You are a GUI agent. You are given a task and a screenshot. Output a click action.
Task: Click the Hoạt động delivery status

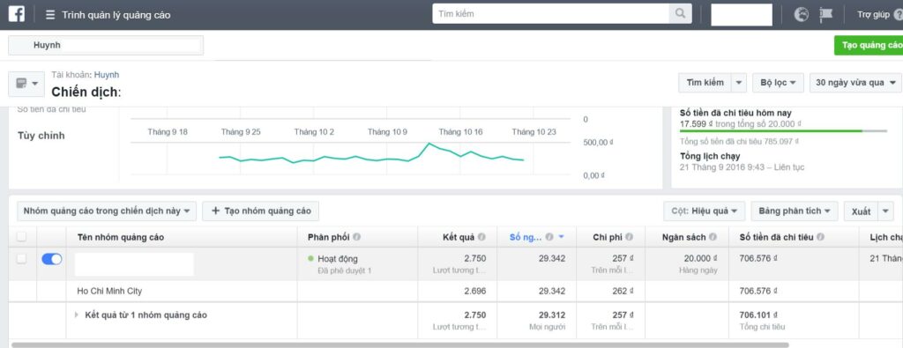pos(337,259)
